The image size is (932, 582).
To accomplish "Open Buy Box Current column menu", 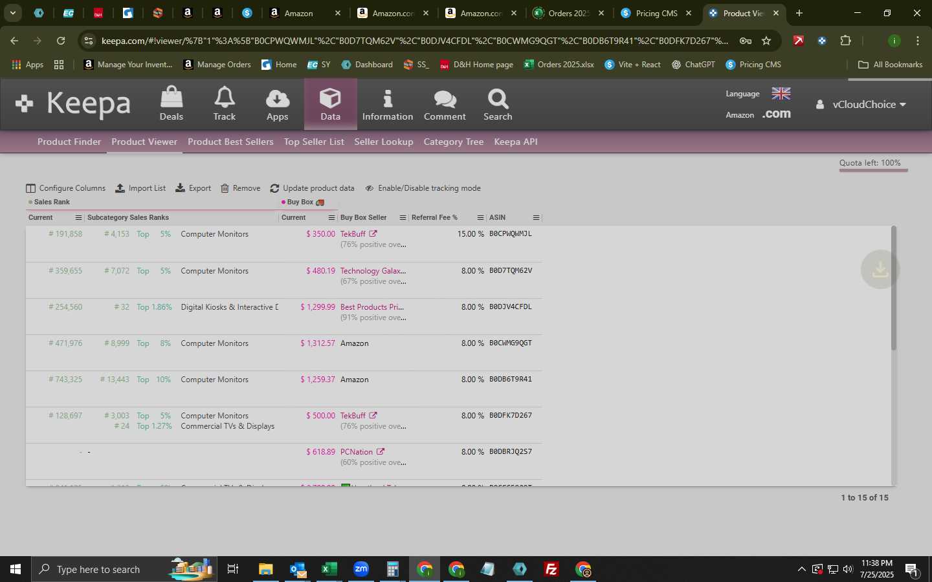I will point(331,218).
